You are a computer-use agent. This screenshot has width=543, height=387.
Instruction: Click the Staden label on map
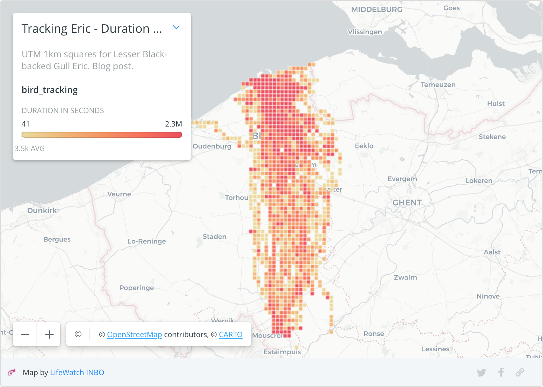coord(215,236)
